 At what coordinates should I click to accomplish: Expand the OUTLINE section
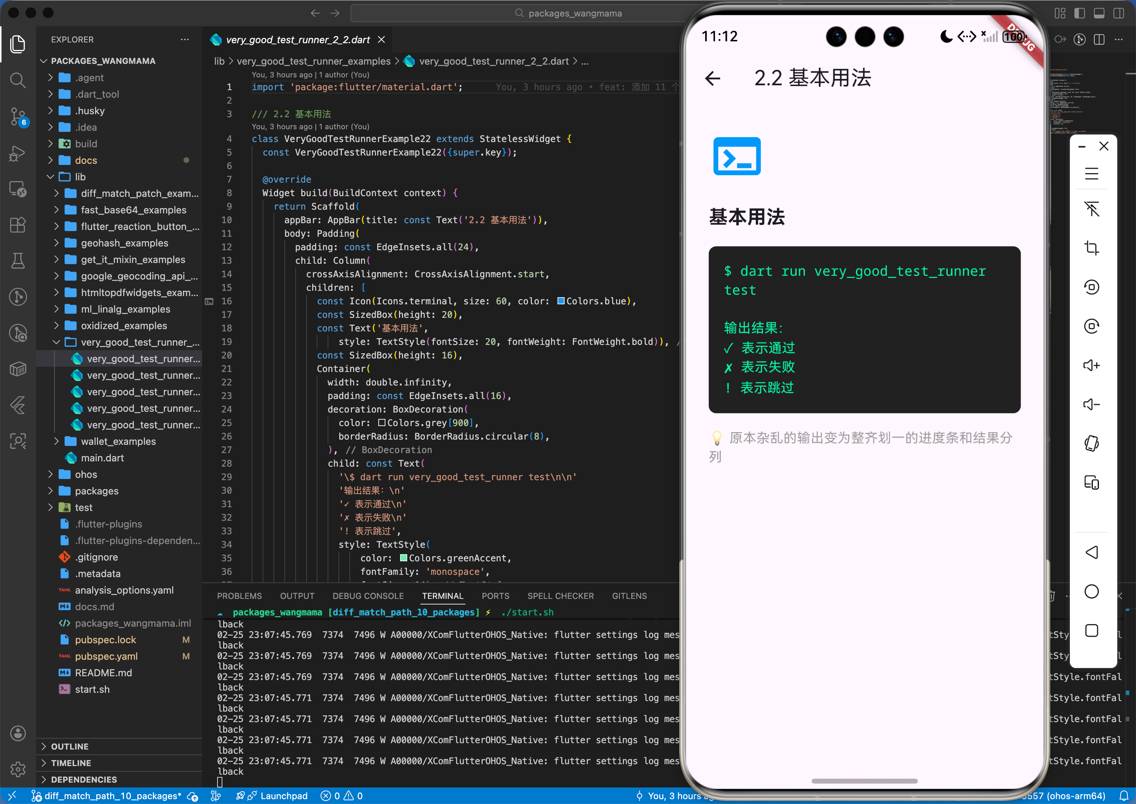70,746
